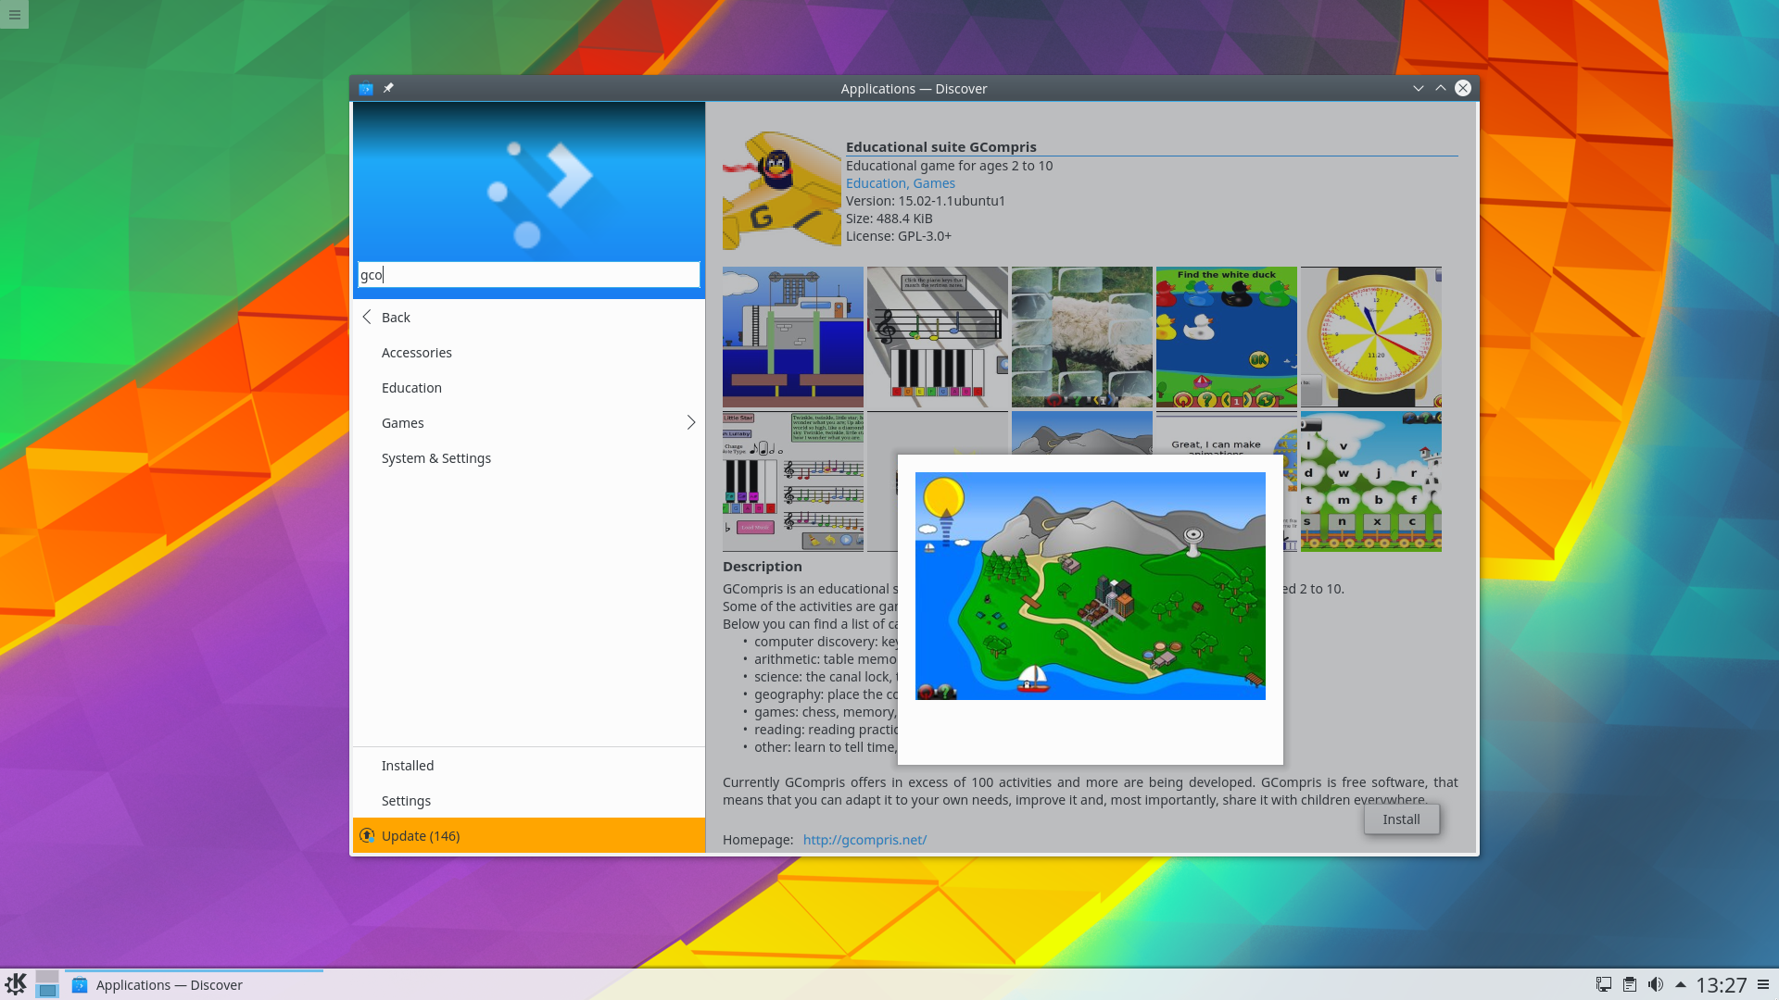1779x1000 pixels.
Task: Click the KDE taskbar application launcher icon
Action: pos(15,984)
